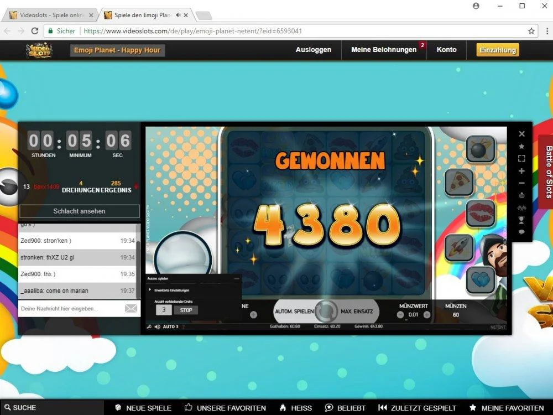Image resolution: width=553 pixels, height=415 pixels.
Task: Open HEISS category
Action: (295, 408)
